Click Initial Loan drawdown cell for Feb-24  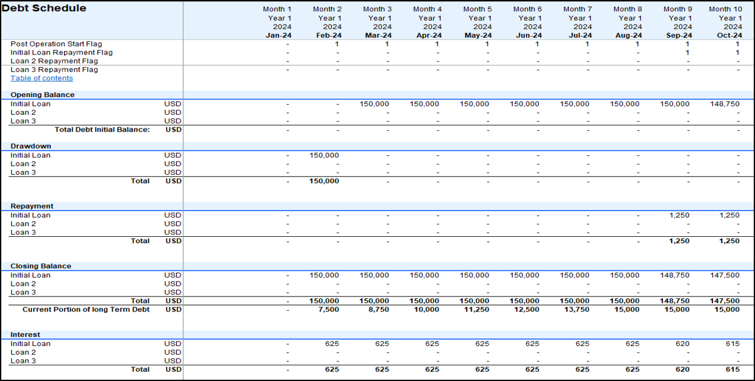(x=324, y=155)
